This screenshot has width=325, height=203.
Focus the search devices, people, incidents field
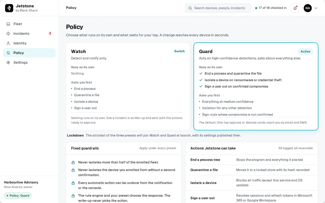(218, 8)
